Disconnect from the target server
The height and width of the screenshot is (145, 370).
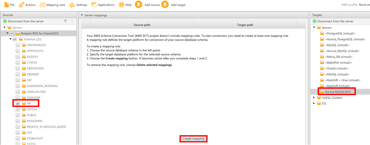pyautogui.click(x=332, y=21)
